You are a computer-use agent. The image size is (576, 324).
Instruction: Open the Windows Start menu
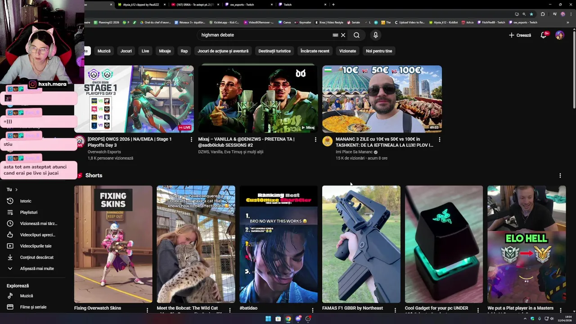(268, 319)
